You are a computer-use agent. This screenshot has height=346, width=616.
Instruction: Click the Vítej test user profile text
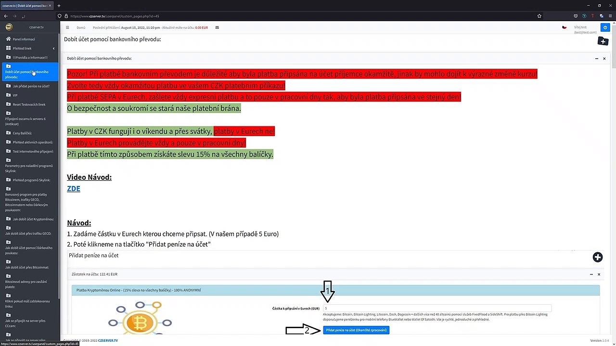coord(585,30)
